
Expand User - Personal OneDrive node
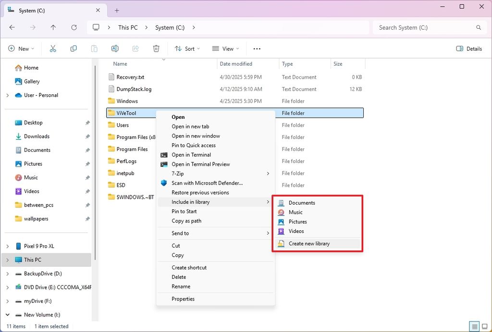tap(8, 95)
